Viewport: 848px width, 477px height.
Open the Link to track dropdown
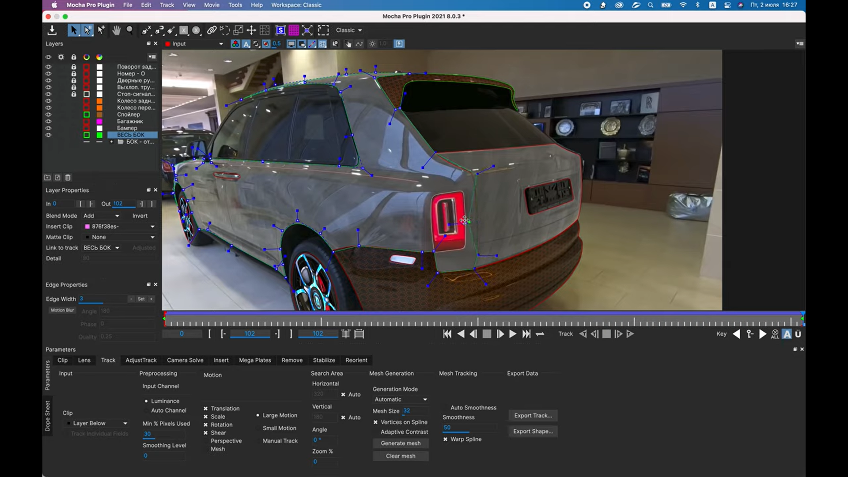click(x=101, y=248)
